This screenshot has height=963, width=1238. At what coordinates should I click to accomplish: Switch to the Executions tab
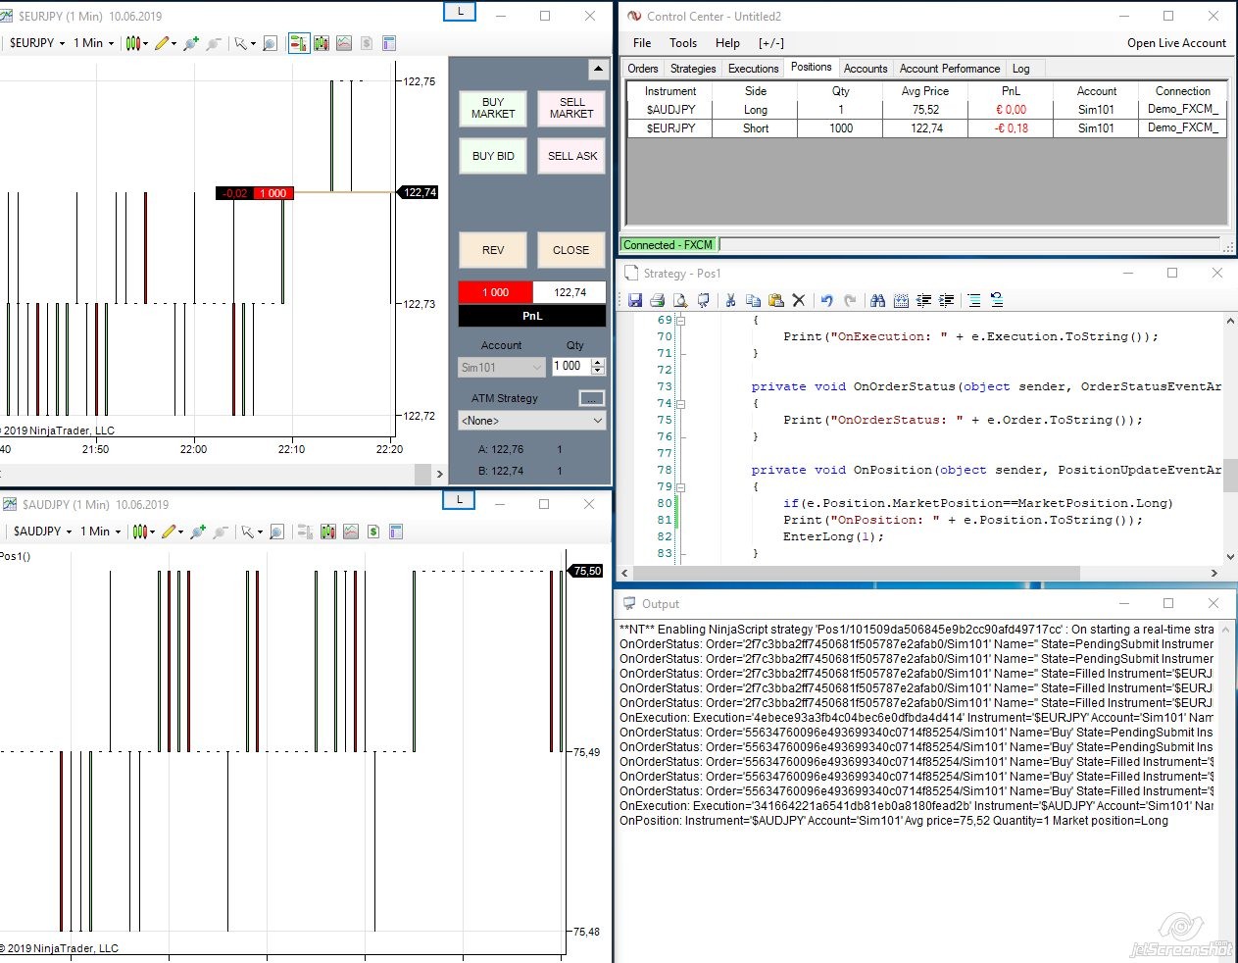[x=753, y=69]
